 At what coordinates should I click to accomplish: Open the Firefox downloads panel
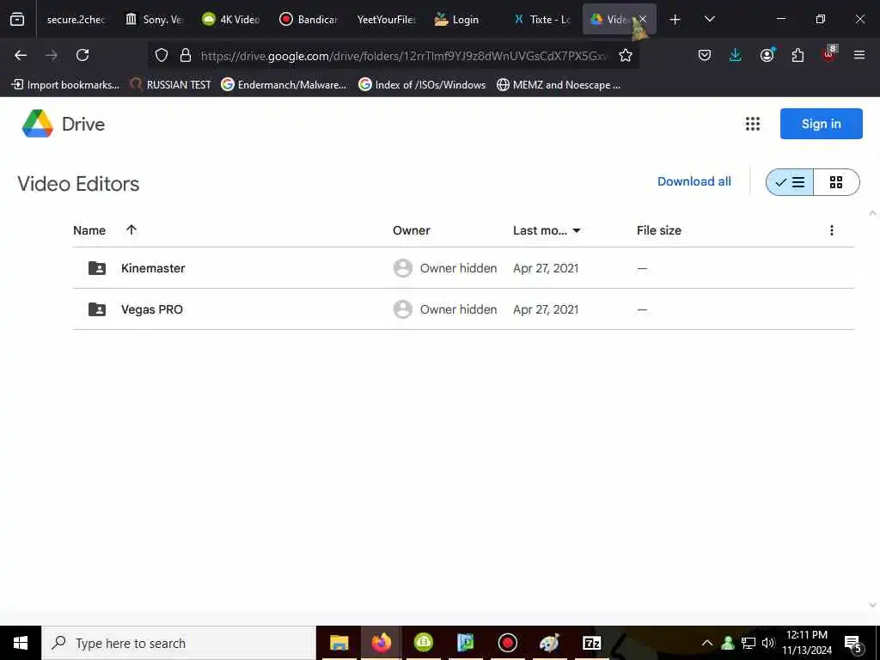(x=736, y=55)
